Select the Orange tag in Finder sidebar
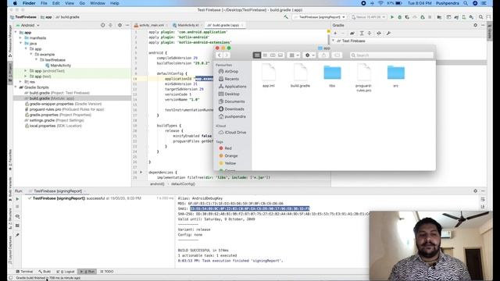The height and width of the screenshot is (281, 500). click(x=228, y=156)
